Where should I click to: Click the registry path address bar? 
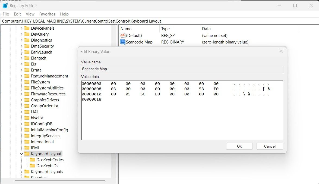pos(160,21)
